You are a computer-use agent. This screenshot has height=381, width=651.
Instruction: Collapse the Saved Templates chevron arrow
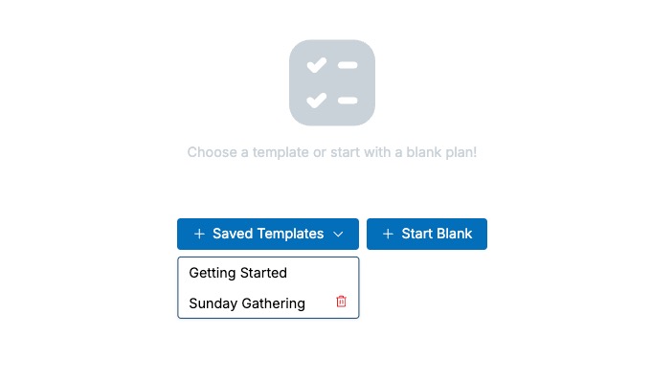[338, 235]
